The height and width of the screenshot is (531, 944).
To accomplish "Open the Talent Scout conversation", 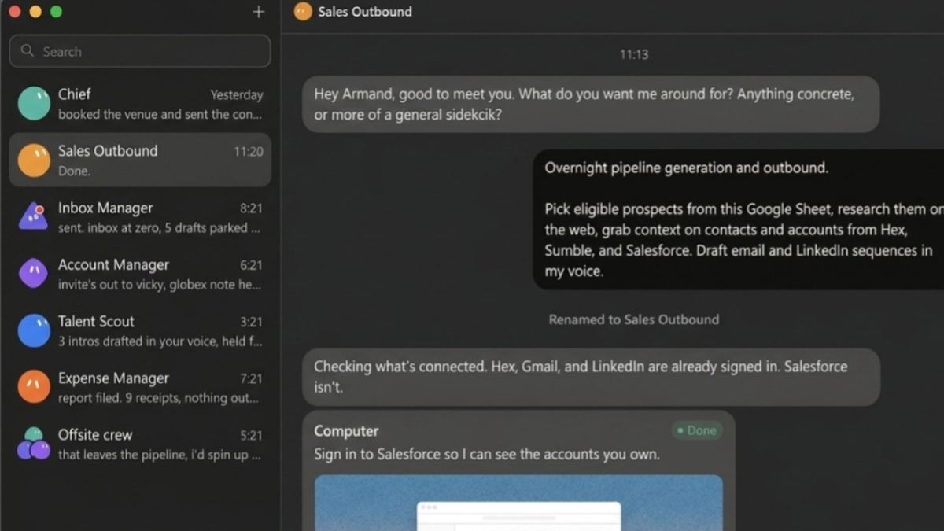I will click(140, 330).
